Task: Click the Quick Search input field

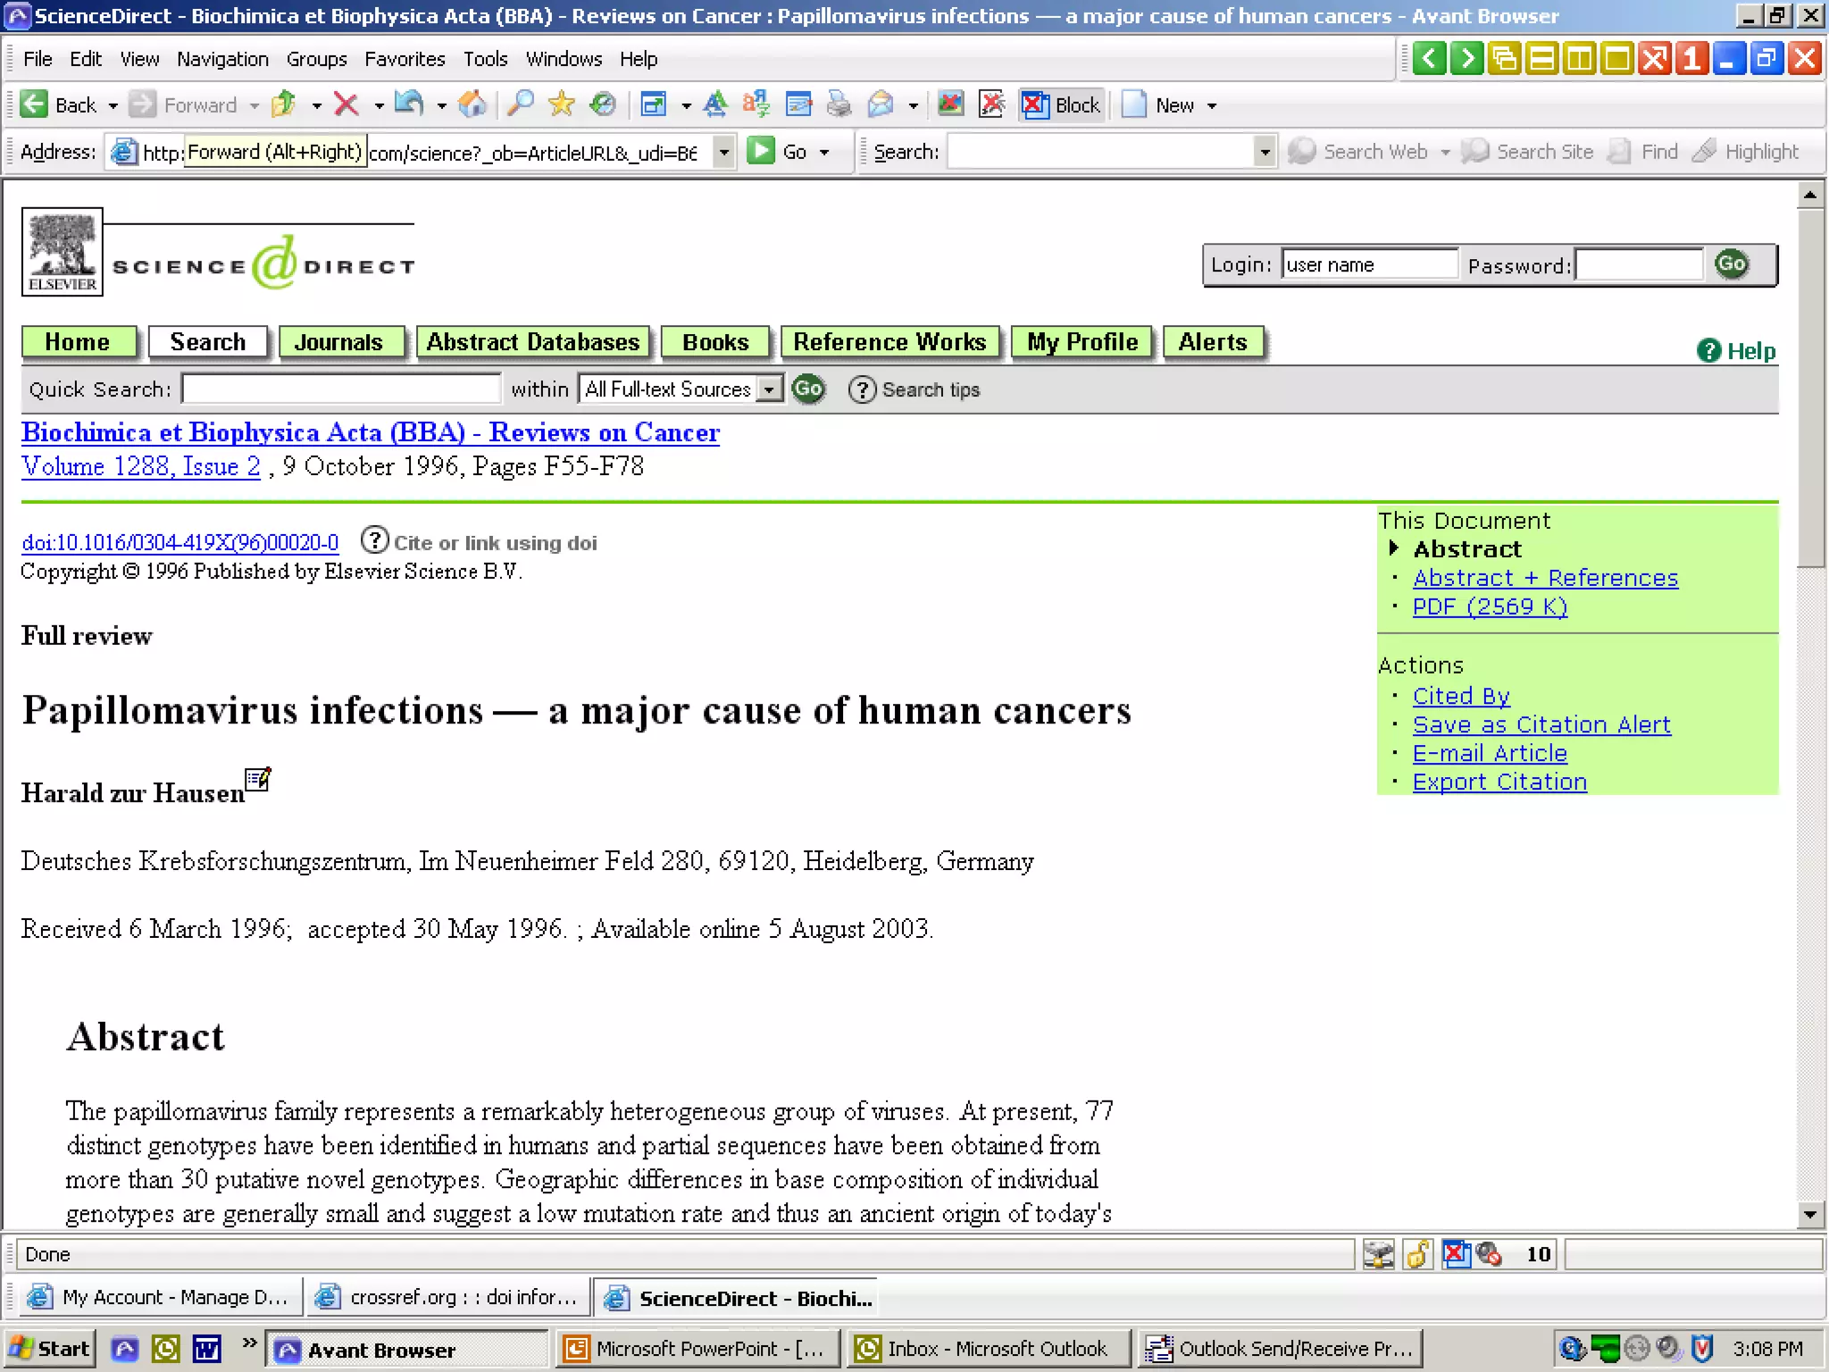Action: pos(340,389)
